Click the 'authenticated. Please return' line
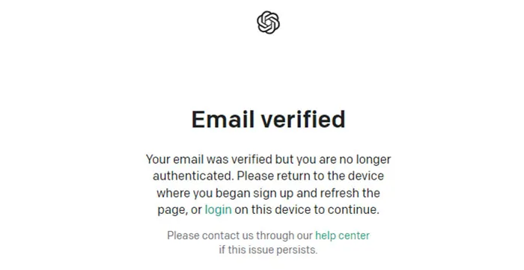 pos(268,176)
